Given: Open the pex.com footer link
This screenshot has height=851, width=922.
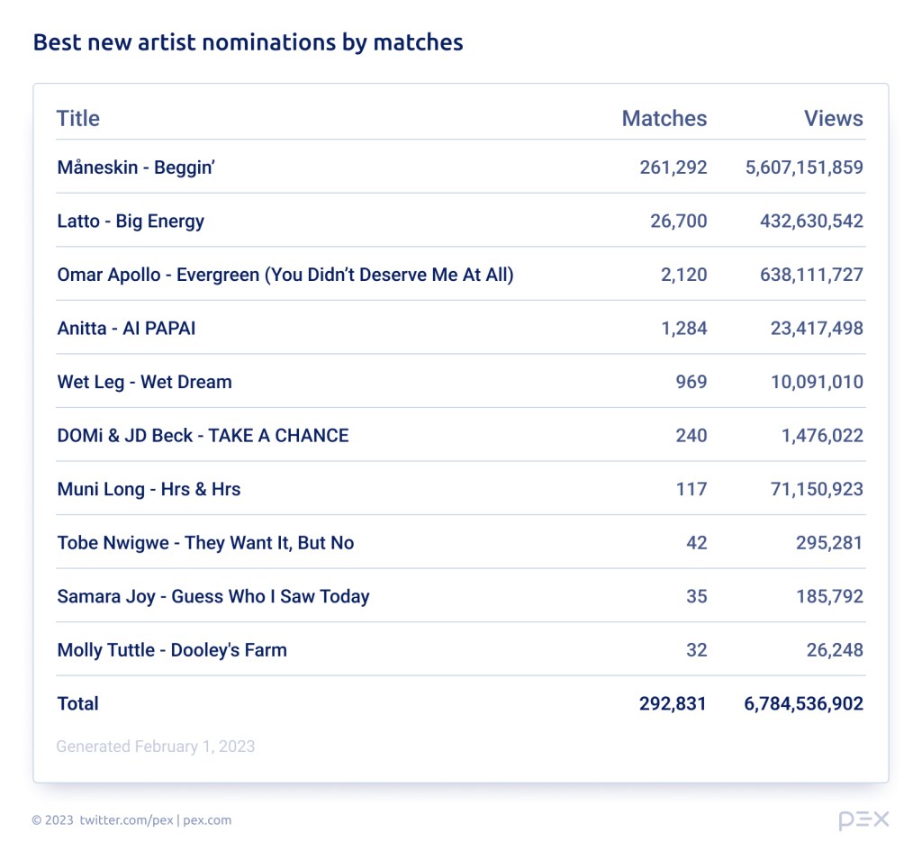Looking at the screenshot, I should pyautogui.click(x=207, y=820).
